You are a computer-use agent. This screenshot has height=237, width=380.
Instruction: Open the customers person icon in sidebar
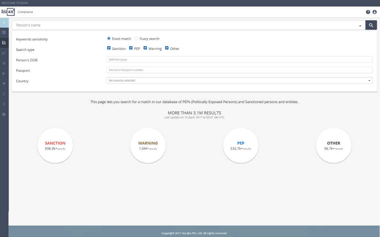(4, 73)
